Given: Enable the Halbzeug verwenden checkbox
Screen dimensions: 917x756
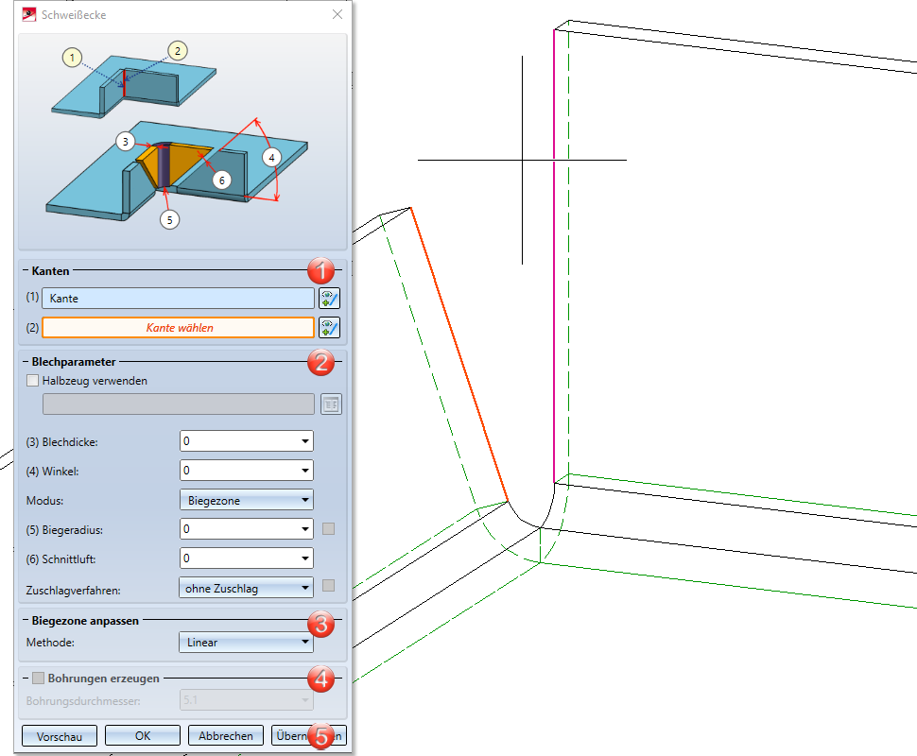Looking at the screenshot, I should point(34,381).
